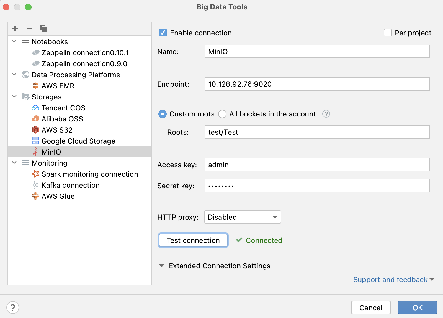Select the Custom roots radio button
Viewport: 443px width, 318px height.
click(163, 114)
